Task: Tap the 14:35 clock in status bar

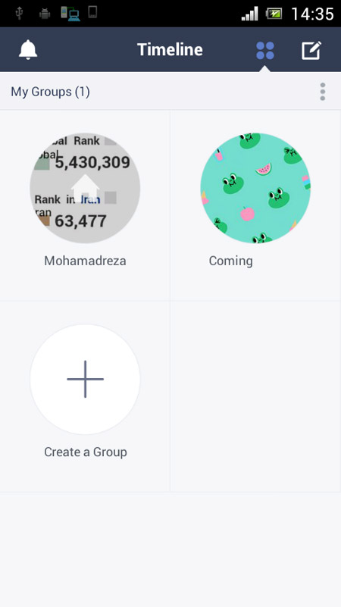Action: click(x=312, y=14)
